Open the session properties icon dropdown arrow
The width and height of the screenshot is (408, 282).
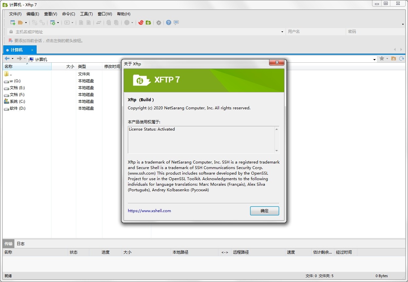point(58,23)
